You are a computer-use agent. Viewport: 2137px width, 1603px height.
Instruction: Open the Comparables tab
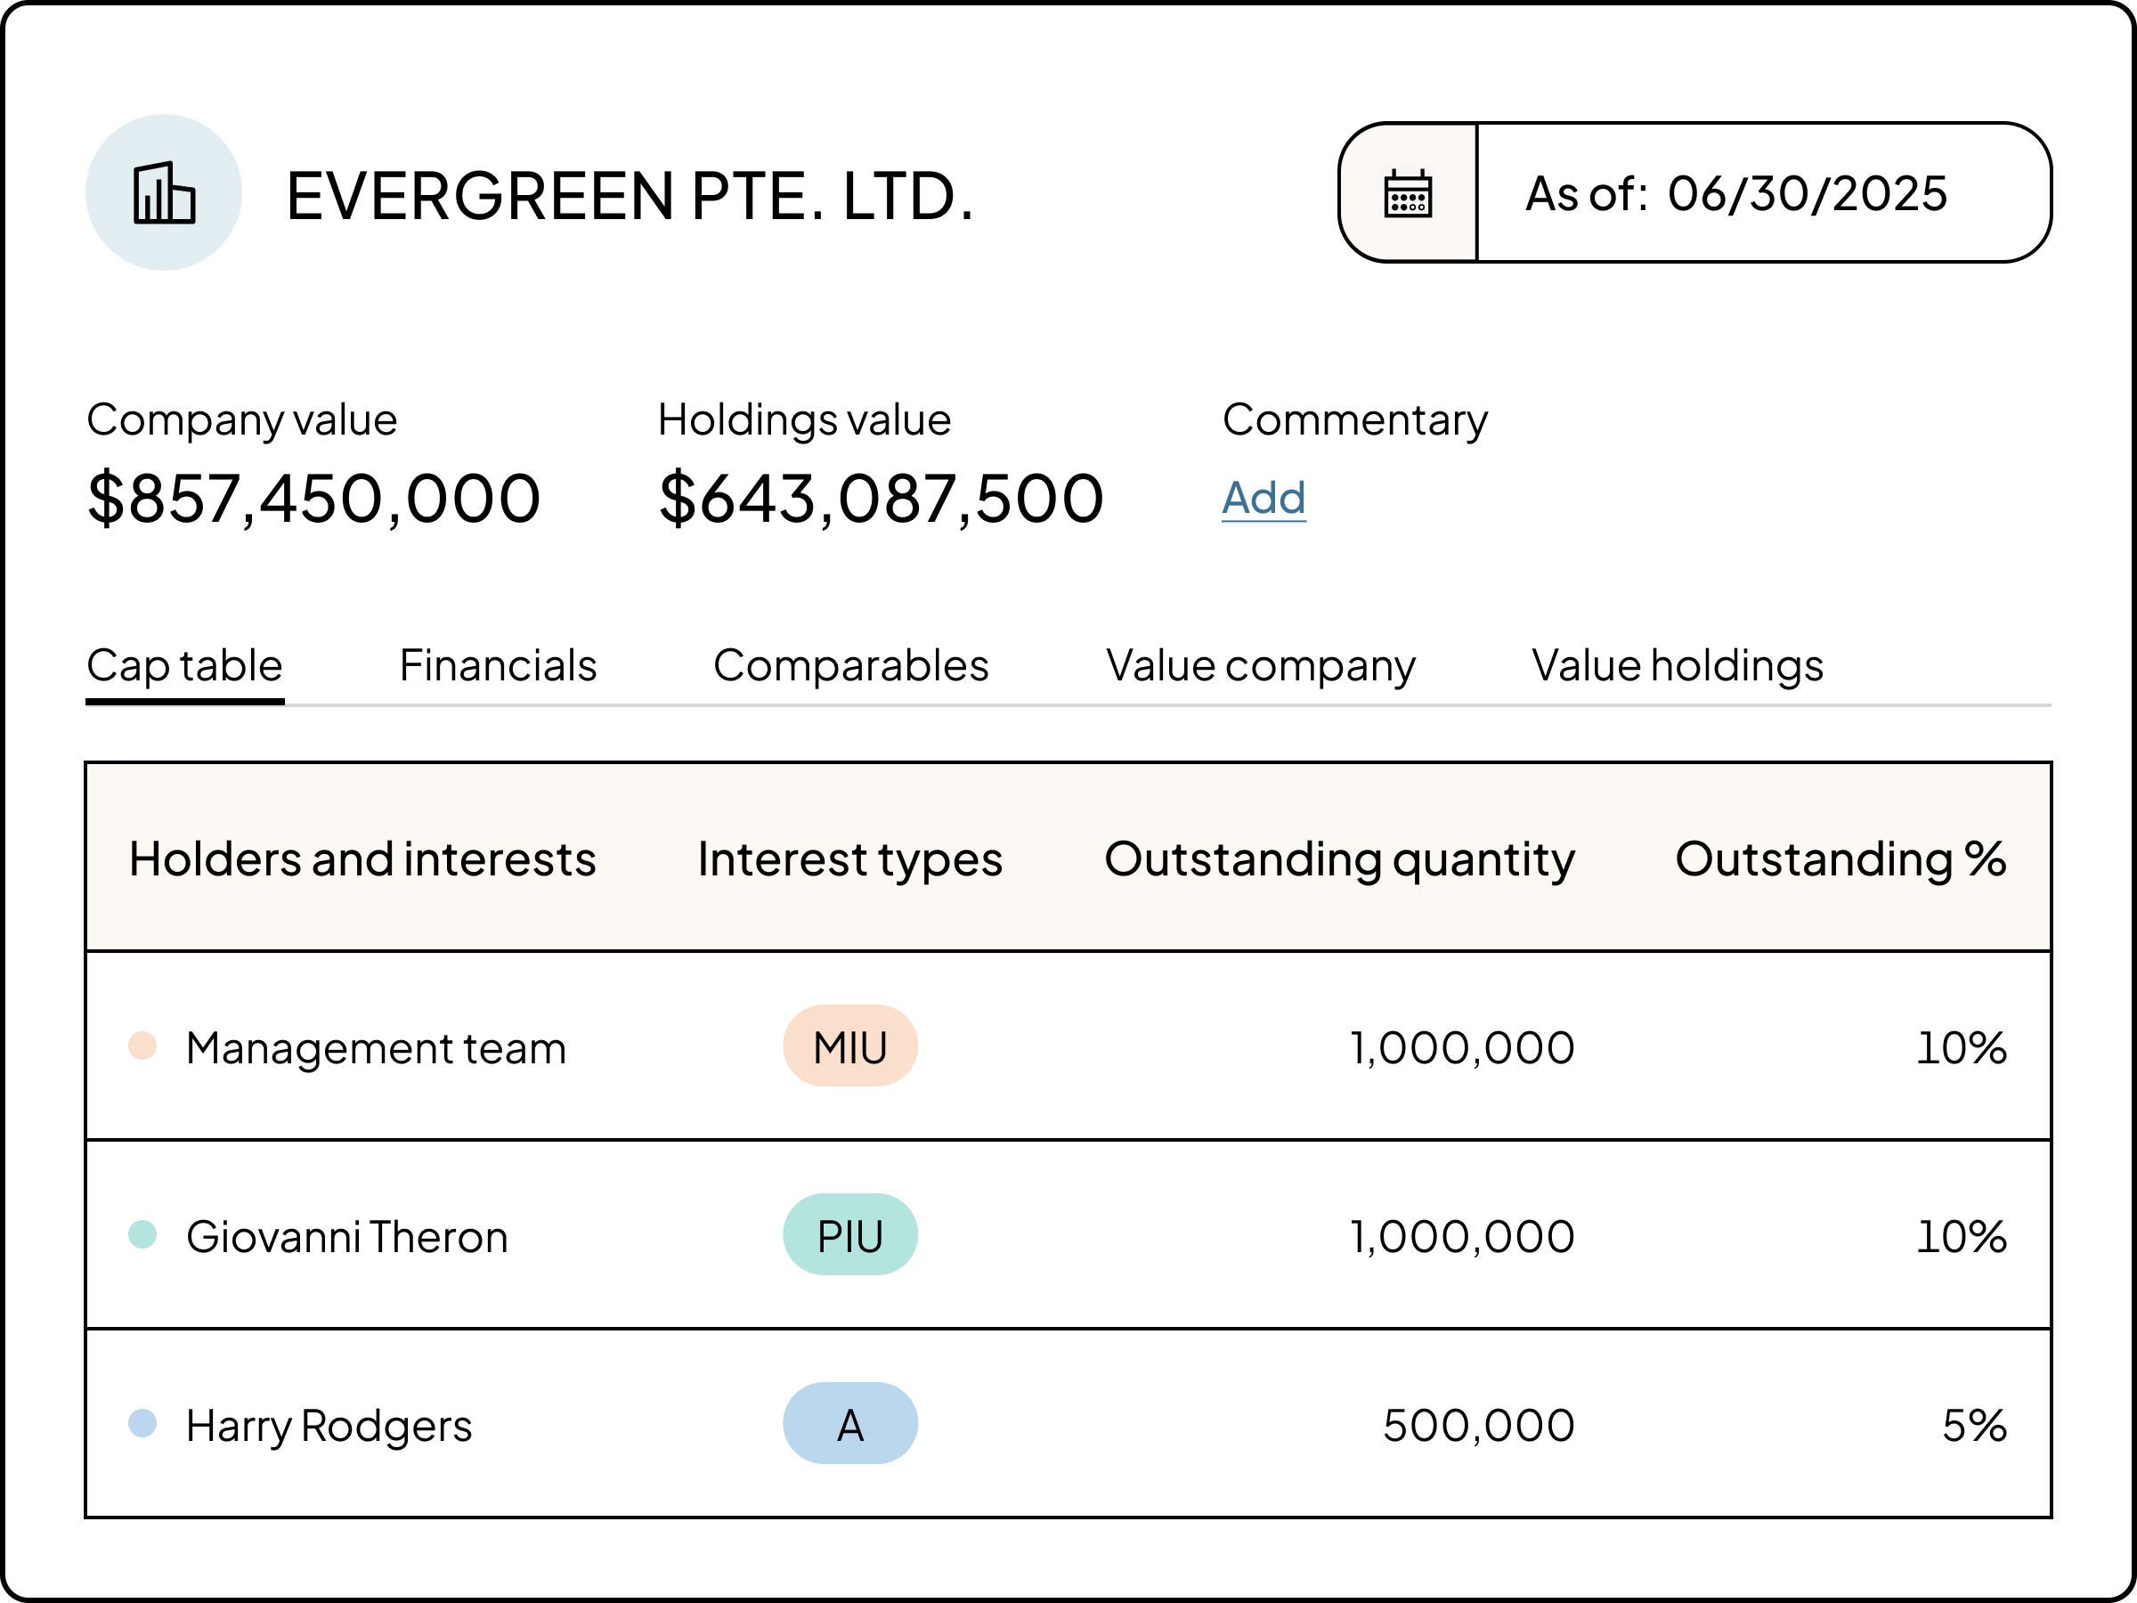[x=849, y=664]
